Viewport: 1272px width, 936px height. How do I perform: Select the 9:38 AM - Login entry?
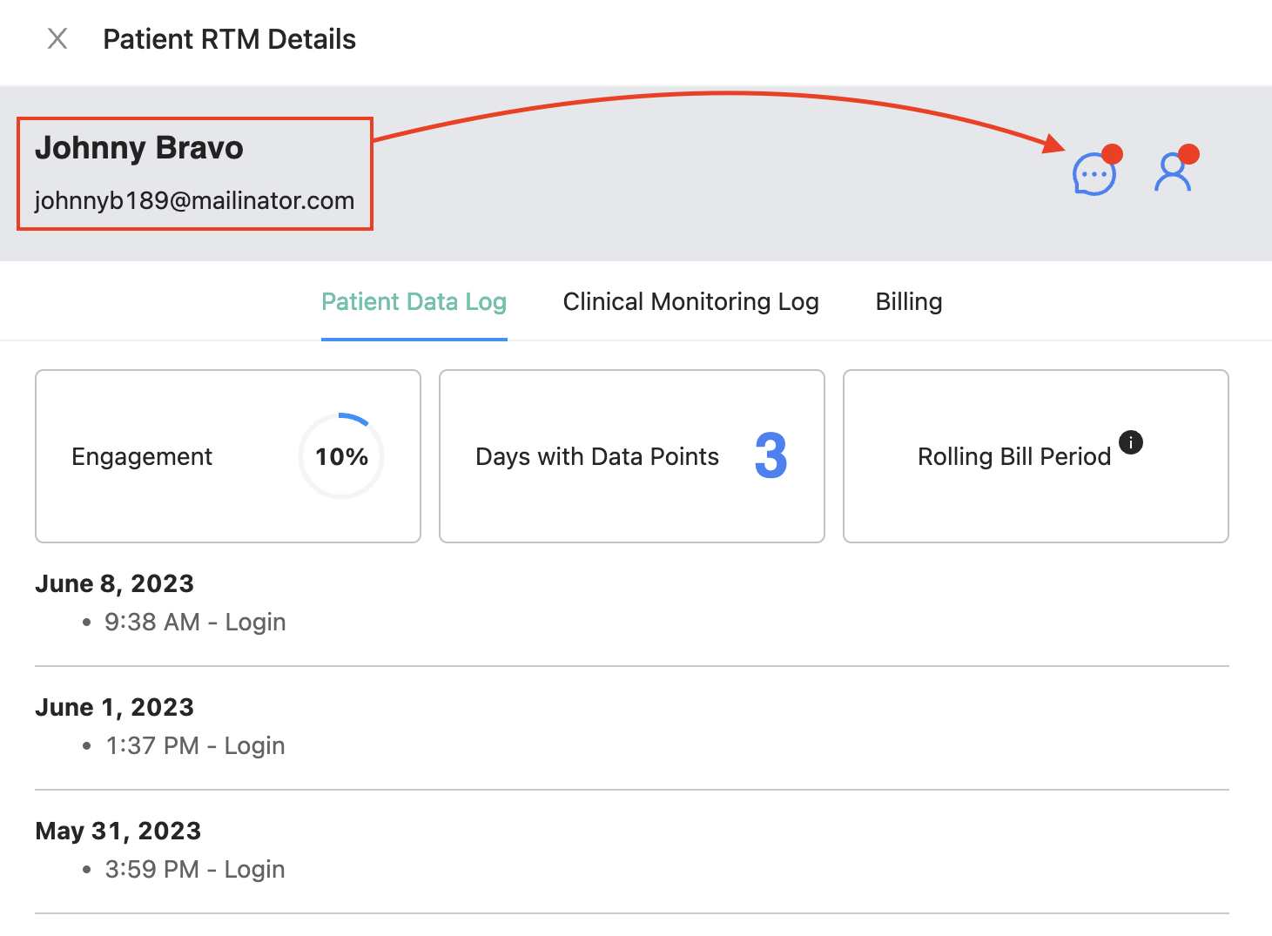click(196, 623)
